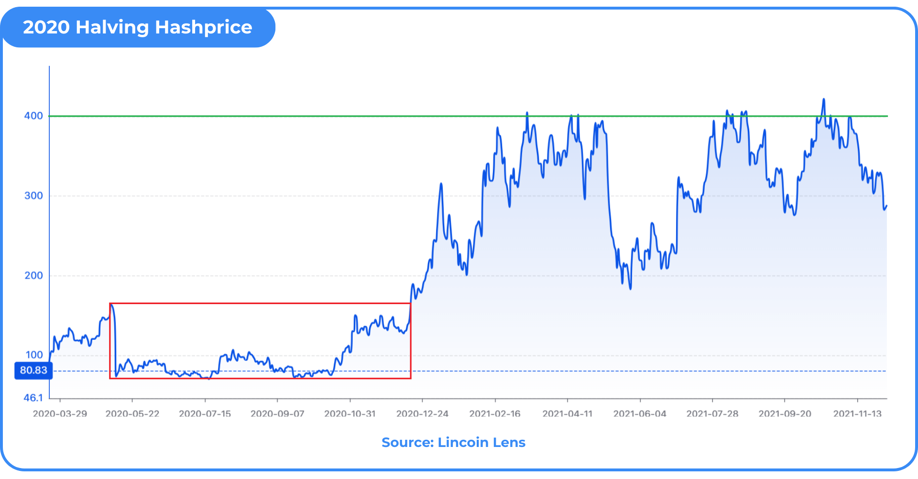
Task: Click the 100 y-axis label
Action: coord(34,355)
